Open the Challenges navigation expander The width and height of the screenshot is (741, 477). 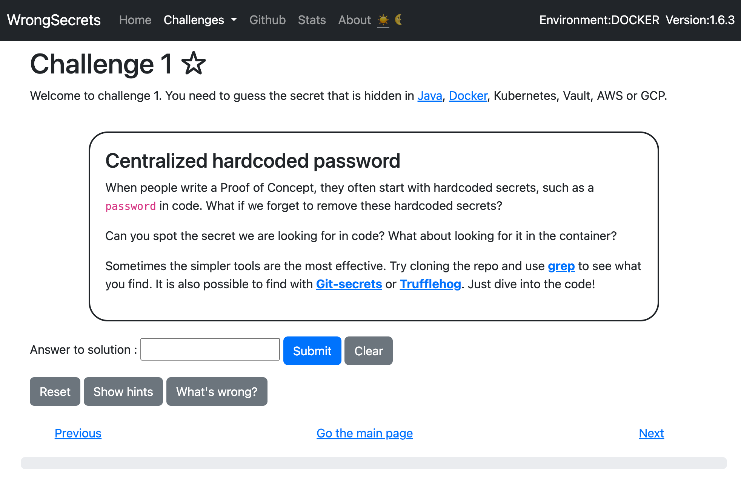point(233,20)
